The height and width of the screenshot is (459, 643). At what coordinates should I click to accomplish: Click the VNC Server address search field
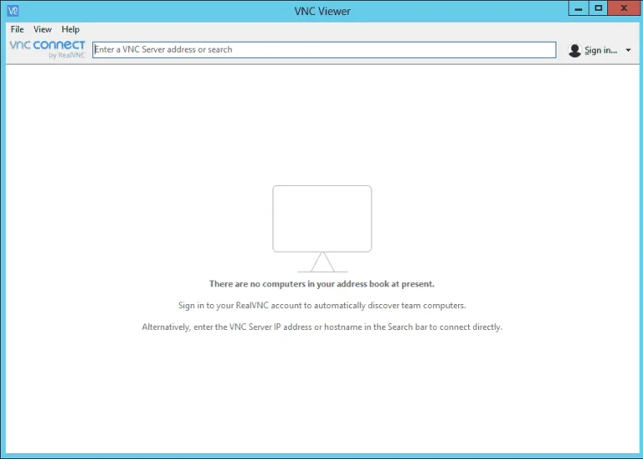click(x=324, y=49)
